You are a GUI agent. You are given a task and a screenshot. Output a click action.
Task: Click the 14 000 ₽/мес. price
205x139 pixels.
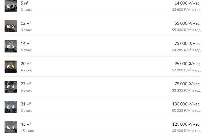tap(187, 3)
